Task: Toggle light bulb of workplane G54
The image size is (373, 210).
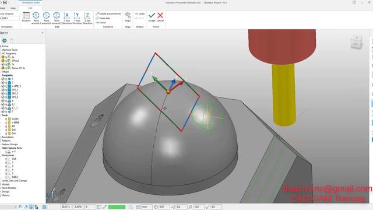Action: pos(6,159)
